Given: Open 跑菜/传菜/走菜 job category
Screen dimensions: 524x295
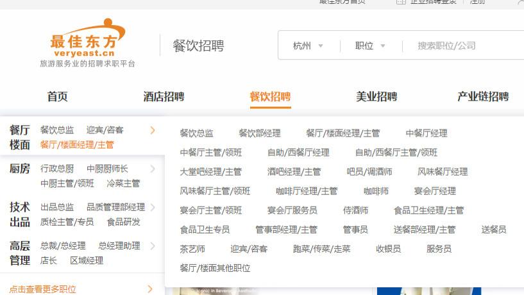Looking at the screenshot, I should [x=321, y=249].
